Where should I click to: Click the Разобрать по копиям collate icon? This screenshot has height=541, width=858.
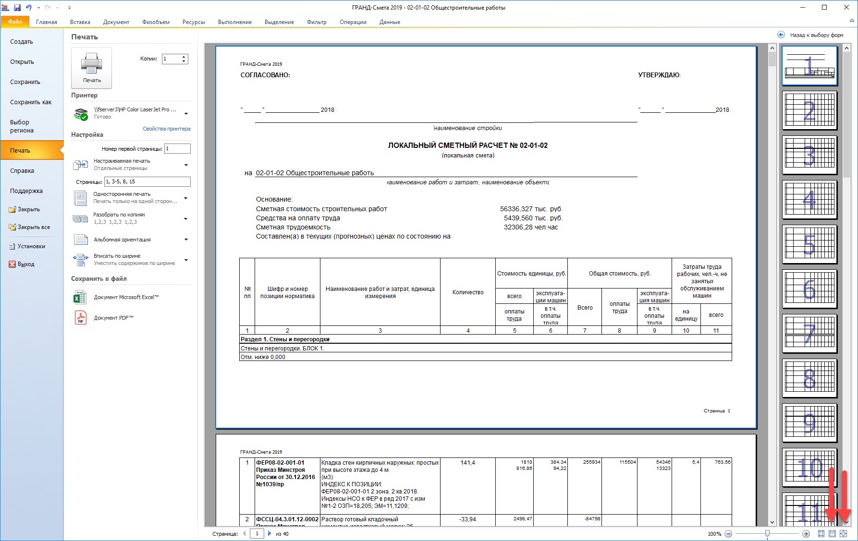[x=80, y=218]
